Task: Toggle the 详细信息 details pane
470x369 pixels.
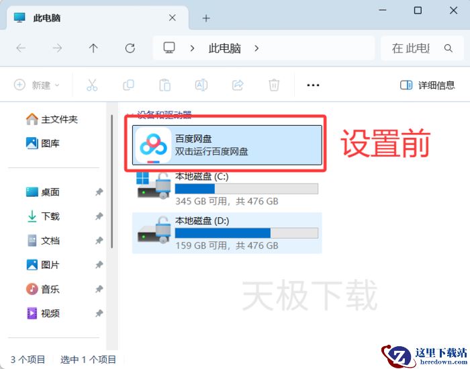Action: (x=428, y=85)
